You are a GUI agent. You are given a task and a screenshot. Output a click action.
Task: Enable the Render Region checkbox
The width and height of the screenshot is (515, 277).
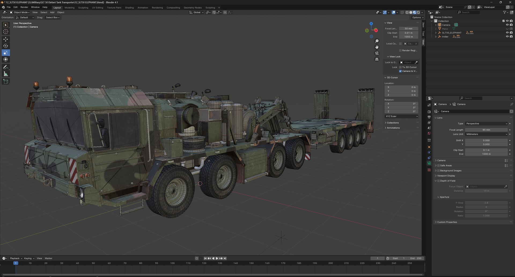pos(400,50)
